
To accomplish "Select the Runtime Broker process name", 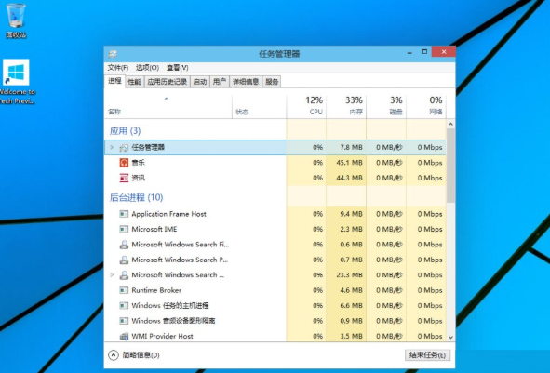I will 156,290.
